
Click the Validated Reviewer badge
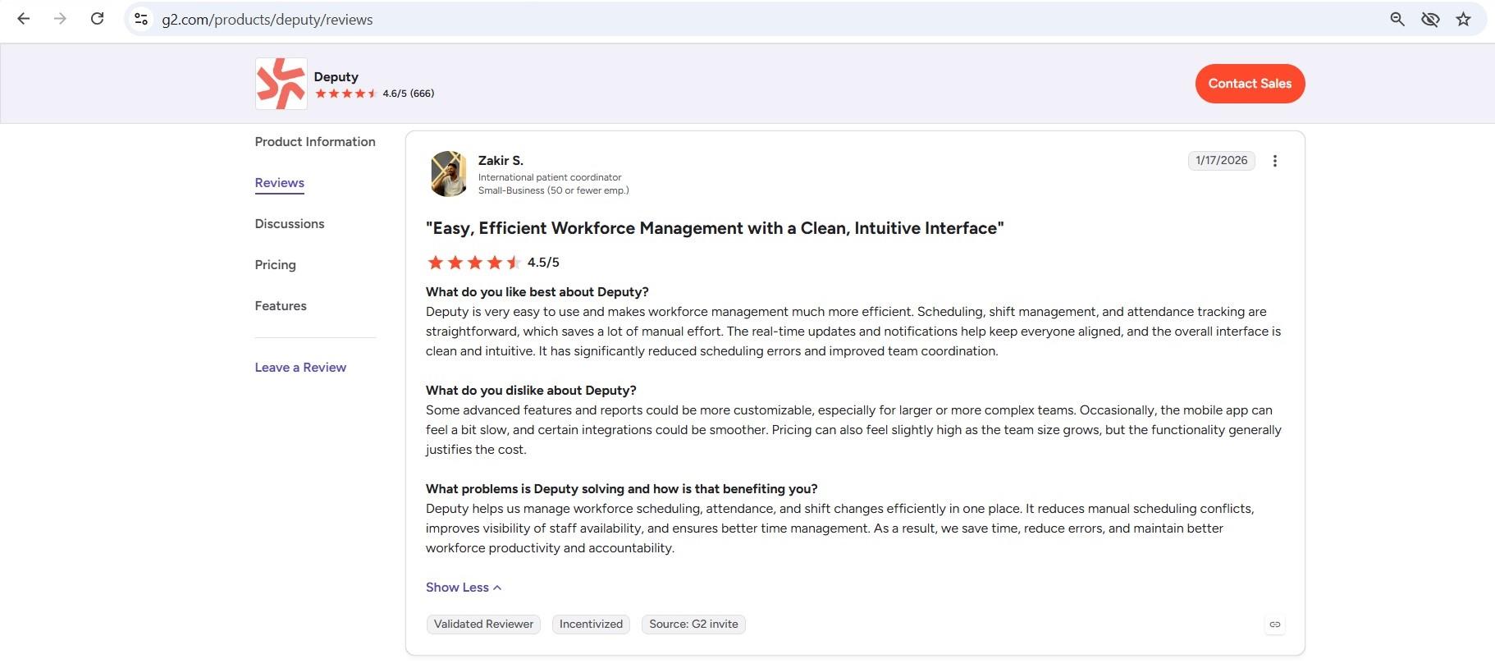[x=483, y=625]
